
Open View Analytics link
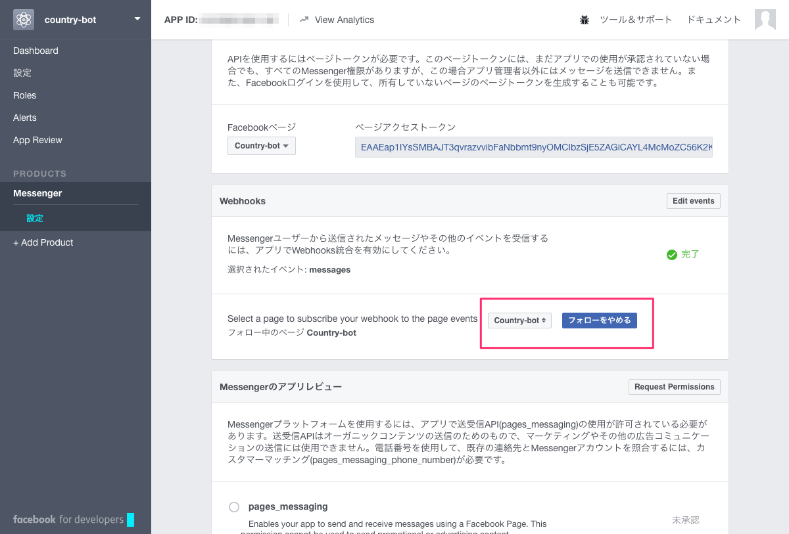(345, 20)
